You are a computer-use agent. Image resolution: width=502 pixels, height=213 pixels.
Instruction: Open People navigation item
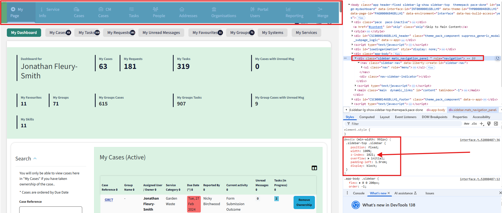[159, 13]
